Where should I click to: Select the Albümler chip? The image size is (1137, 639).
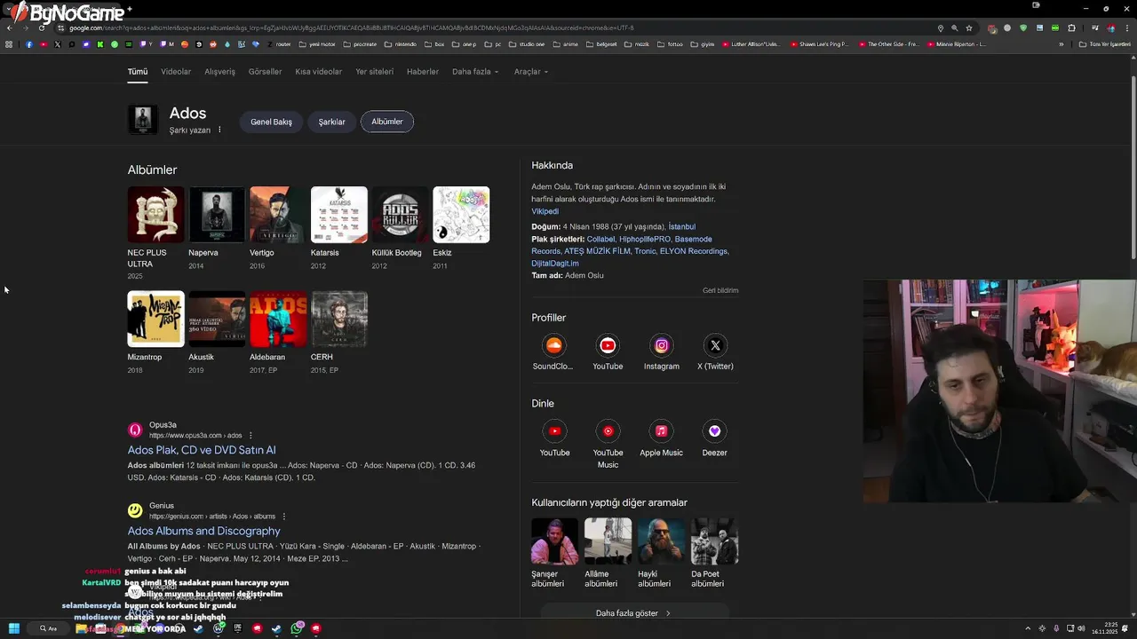point(387,122)
